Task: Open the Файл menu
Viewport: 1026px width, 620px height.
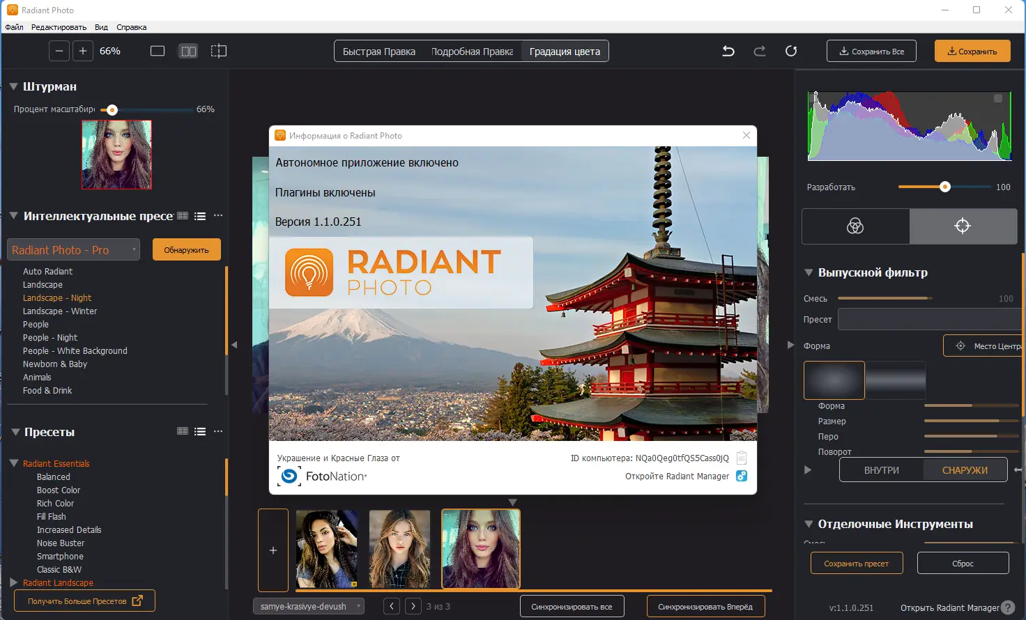Action: coord(15,27)
